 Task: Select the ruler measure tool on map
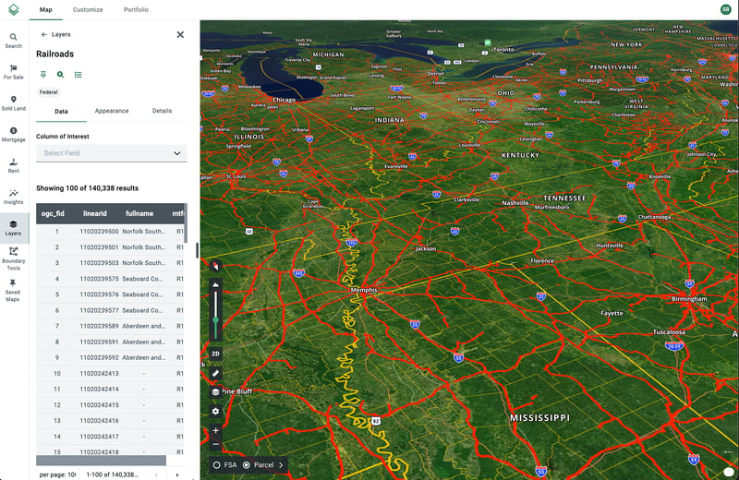click(x=215, y=373)
